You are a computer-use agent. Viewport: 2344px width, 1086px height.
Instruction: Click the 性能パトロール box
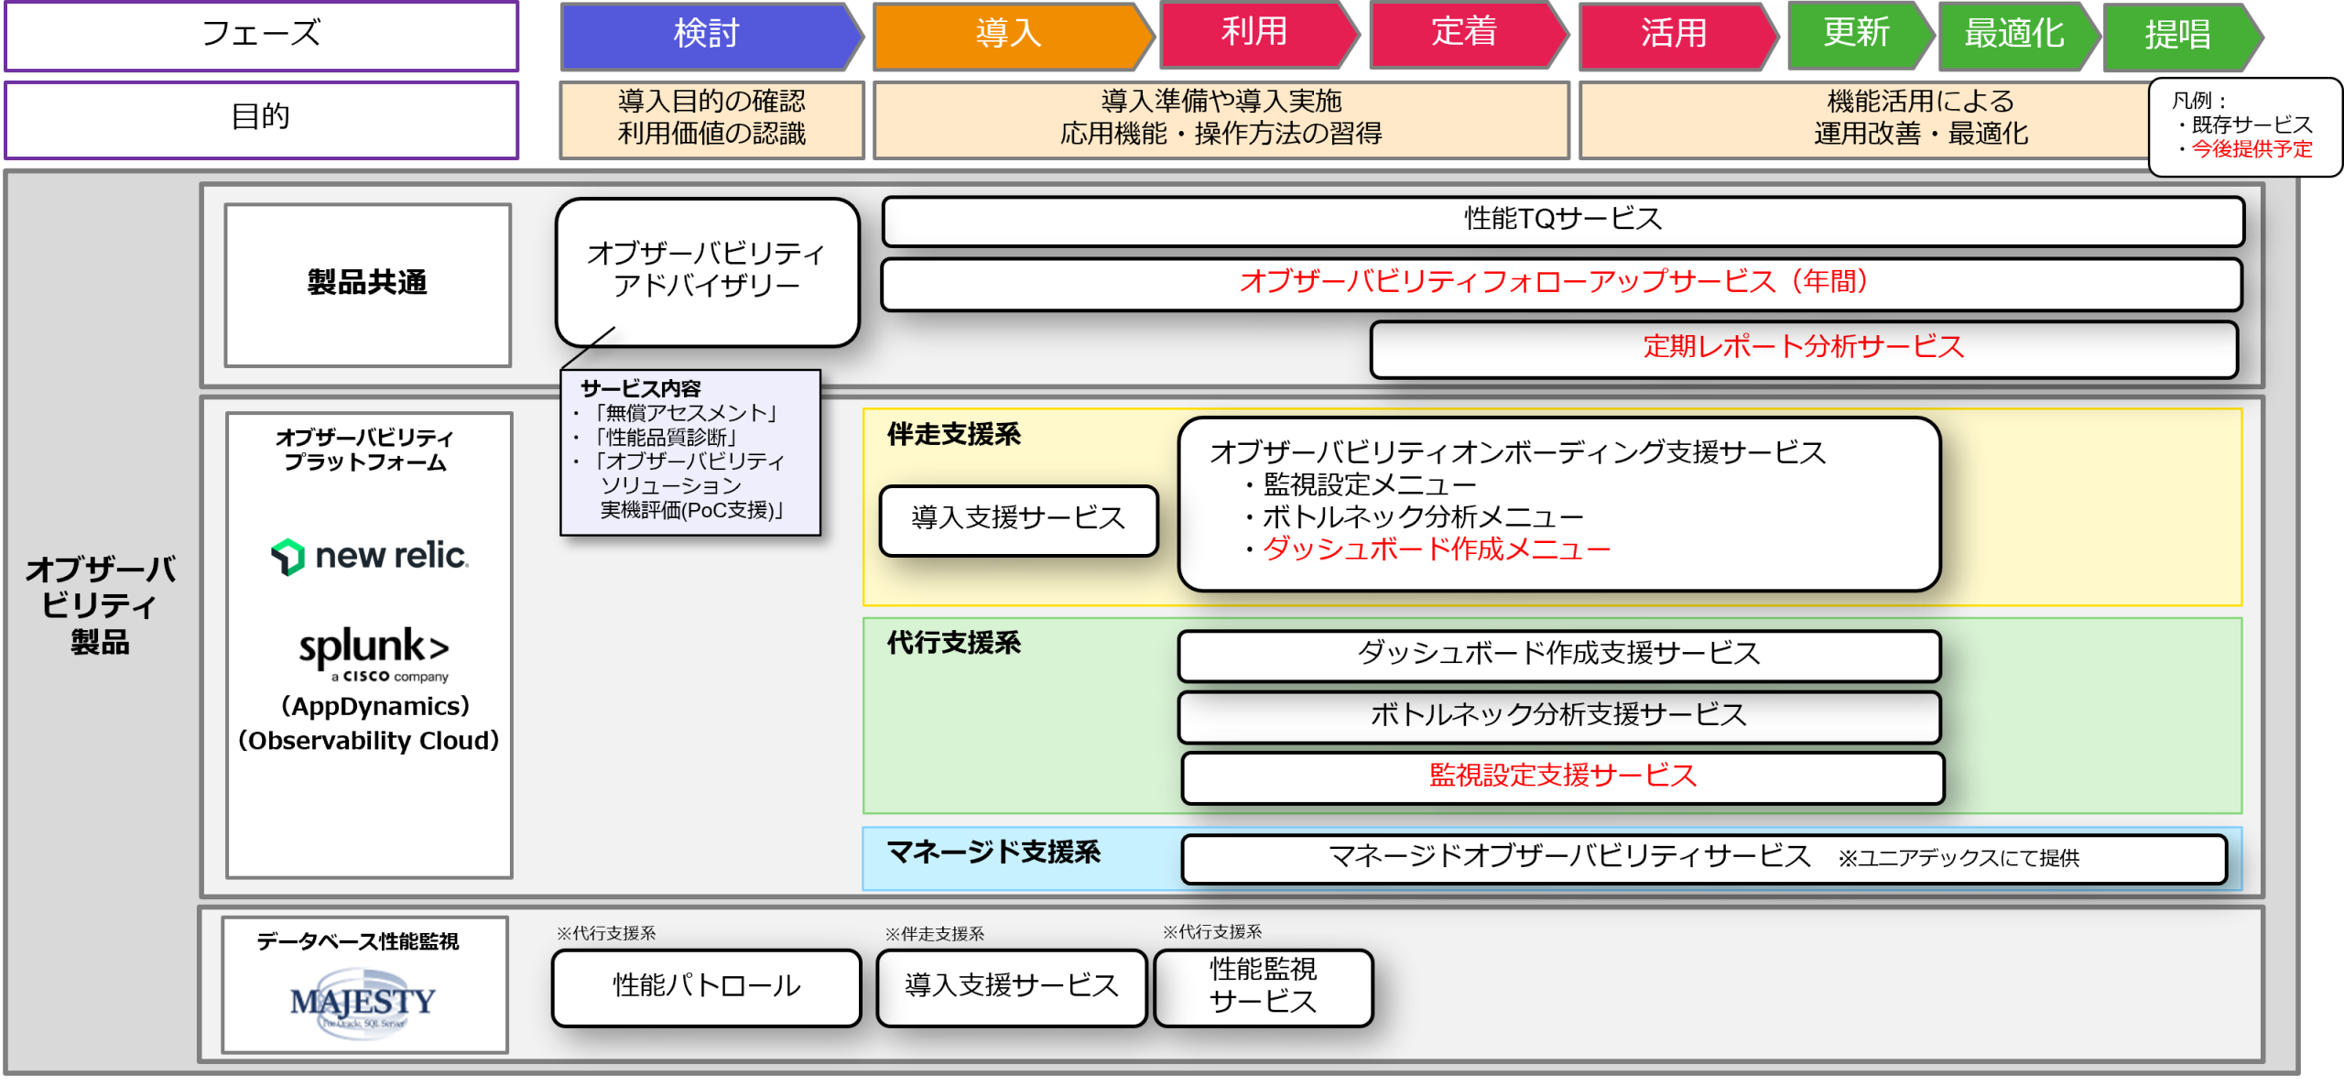coord(707,987)
